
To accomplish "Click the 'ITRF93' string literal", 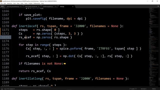I will click(104, 48).
